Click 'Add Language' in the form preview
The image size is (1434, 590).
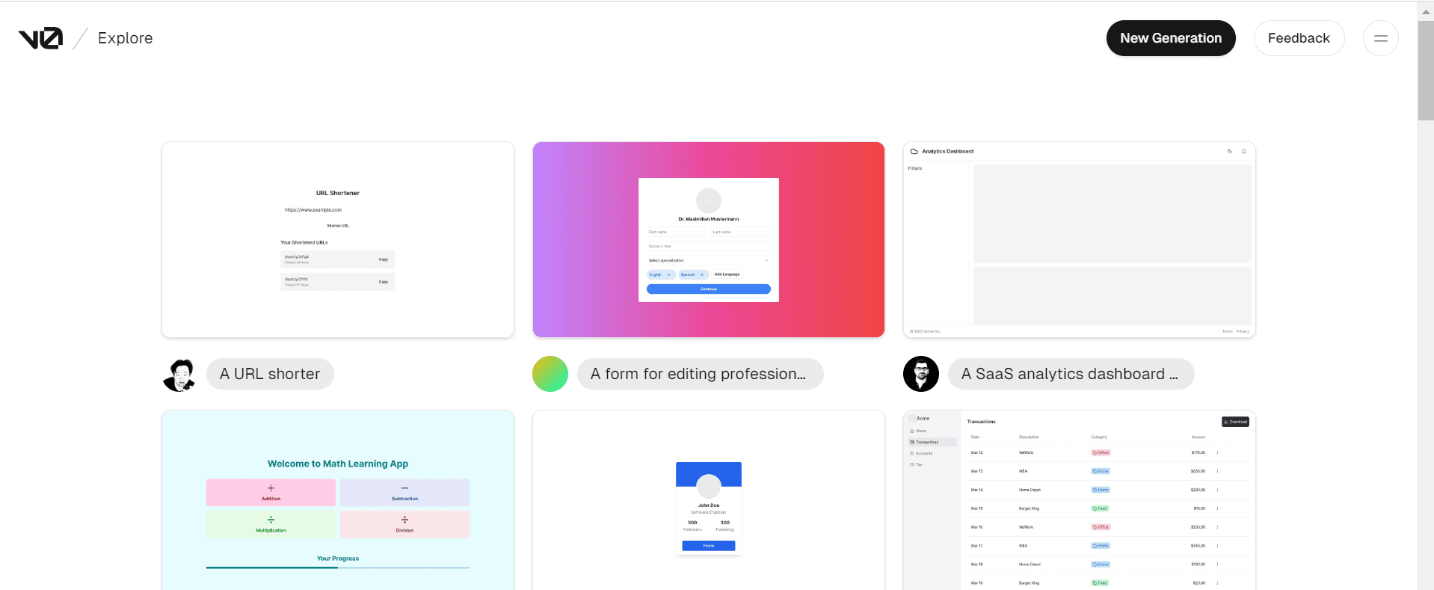727,274
